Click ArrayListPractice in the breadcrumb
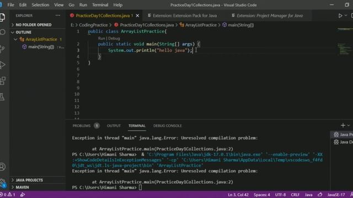Screen dimensions: 353x198 201,25
